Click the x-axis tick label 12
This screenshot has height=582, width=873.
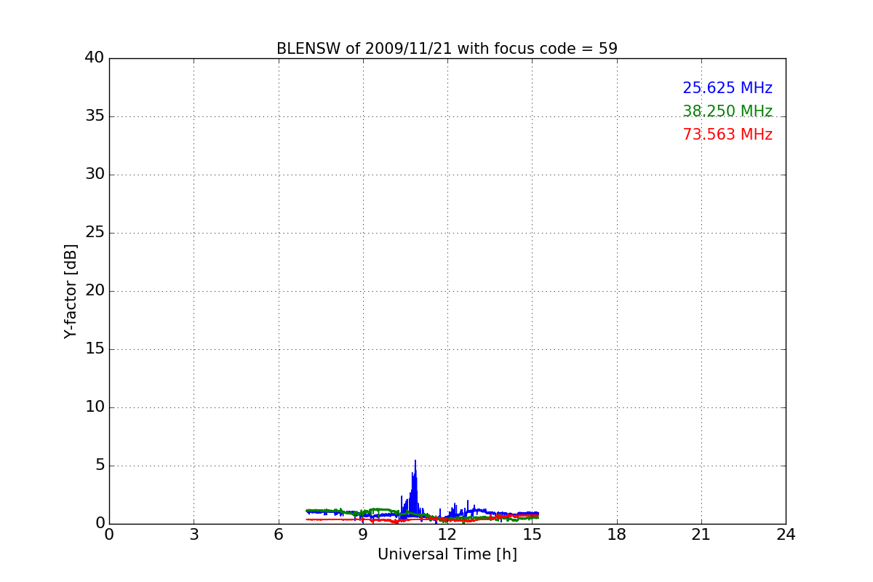[x=447, y=535]
